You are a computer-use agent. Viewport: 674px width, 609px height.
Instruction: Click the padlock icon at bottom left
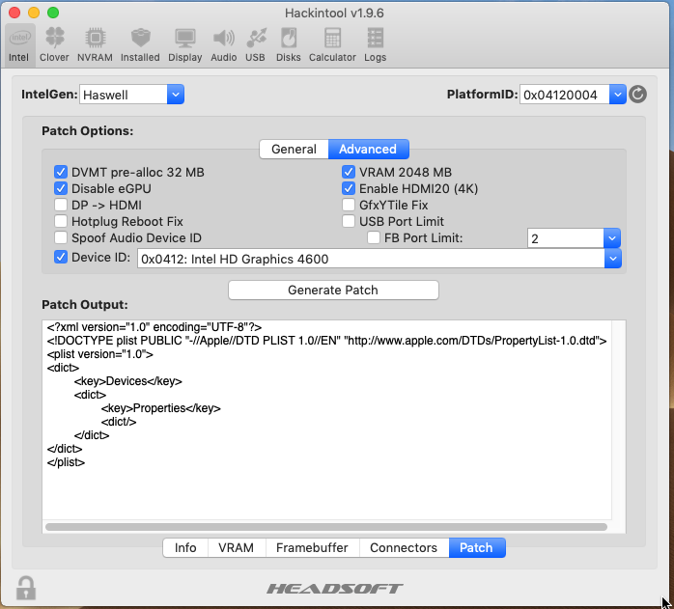(26, 588)
